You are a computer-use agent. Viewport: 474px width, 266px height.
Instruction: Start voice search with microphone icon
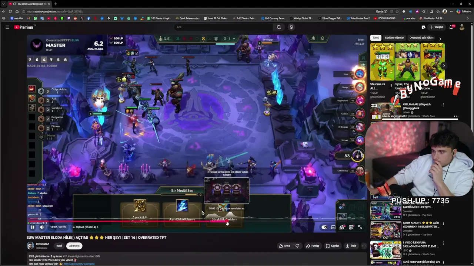[291, 27]
